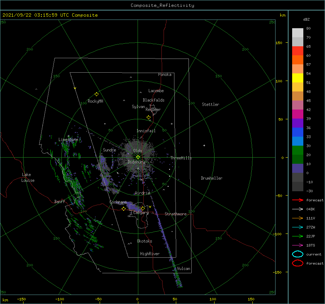Click the 'Calgary' city label

[x=141, y=213]
